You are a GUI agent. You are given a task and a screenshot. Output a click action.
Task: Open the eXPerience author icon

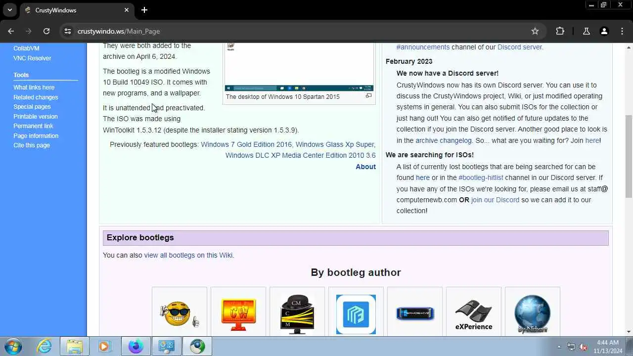pos(474,314)
